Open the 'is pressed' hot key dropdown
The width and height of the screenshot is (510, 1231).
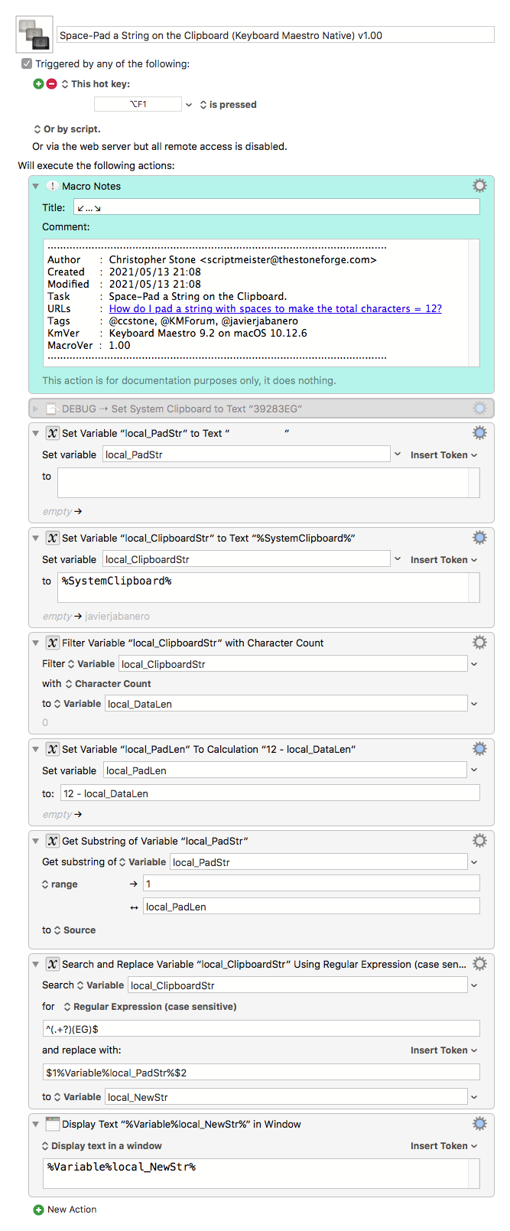(x=228, y=105)
